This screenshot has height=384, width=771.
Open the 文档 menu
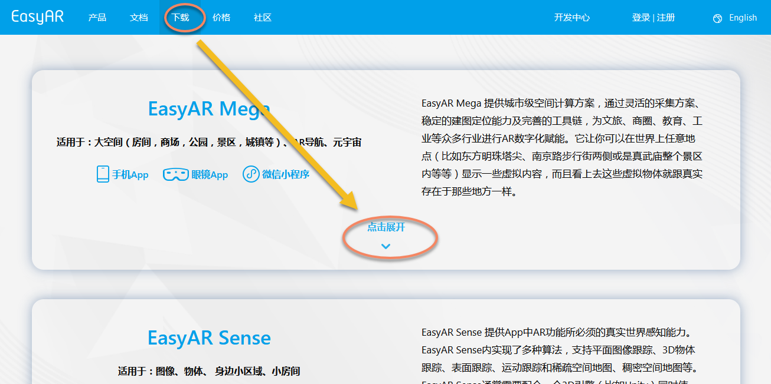(x=139, y=18)
